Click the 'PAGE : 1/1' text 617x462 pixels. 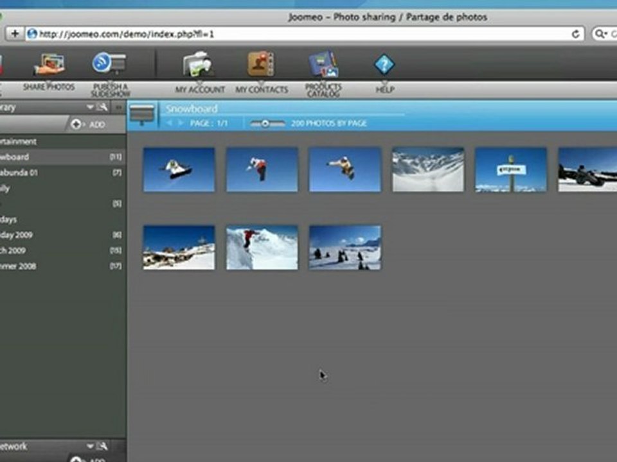pos(209,123)
